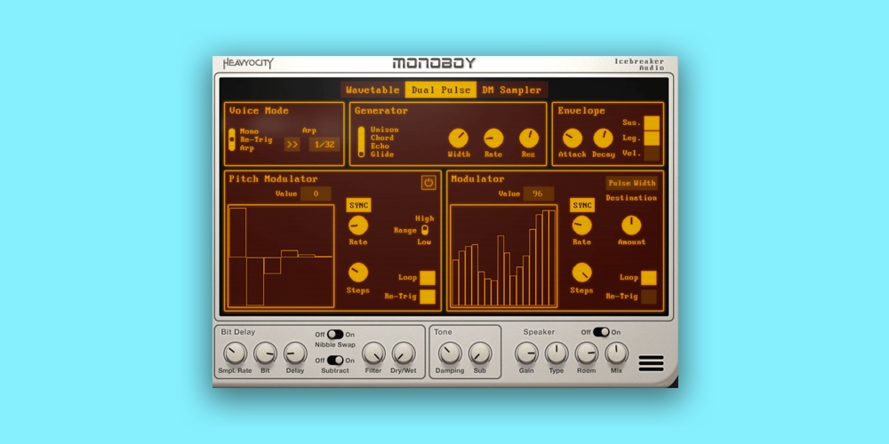Click the Dry/Wet knob
This screenshot has width=889, height=444.
pyautogui.click(x=404, y=353)
